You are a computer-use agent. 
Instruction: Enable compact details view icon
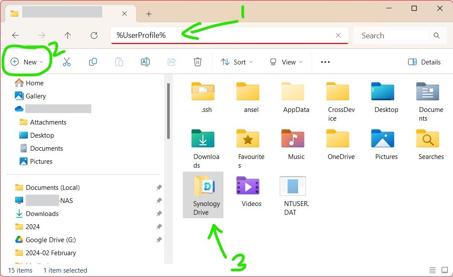coord(432,270)
